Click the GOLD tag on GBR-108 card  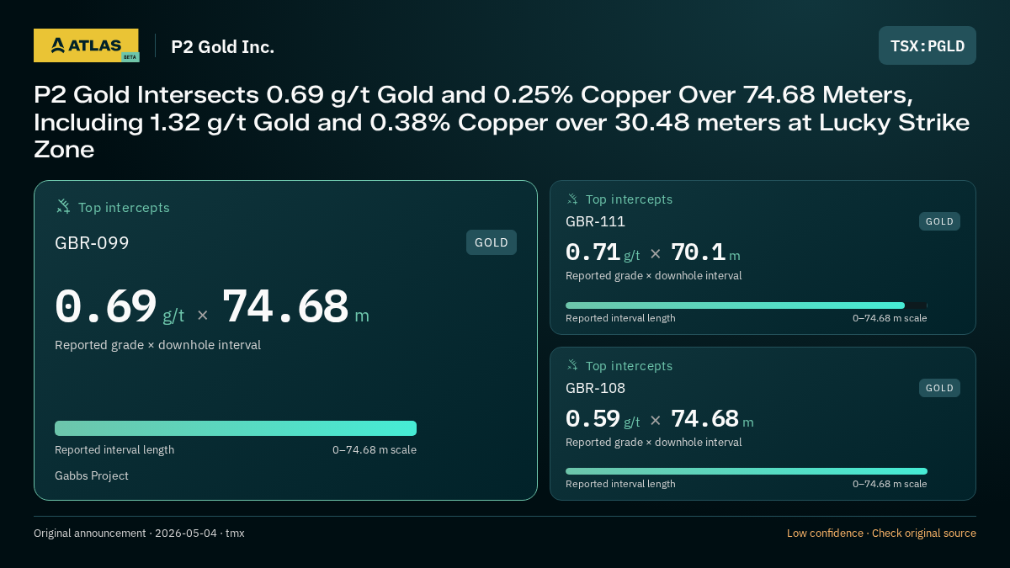(x=939, y=388)
